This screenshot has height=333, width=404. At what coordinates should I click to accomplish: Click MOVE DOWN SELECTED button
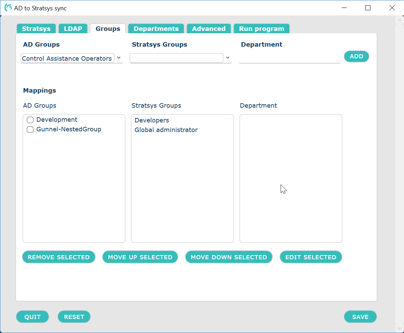tap(229, 257)
